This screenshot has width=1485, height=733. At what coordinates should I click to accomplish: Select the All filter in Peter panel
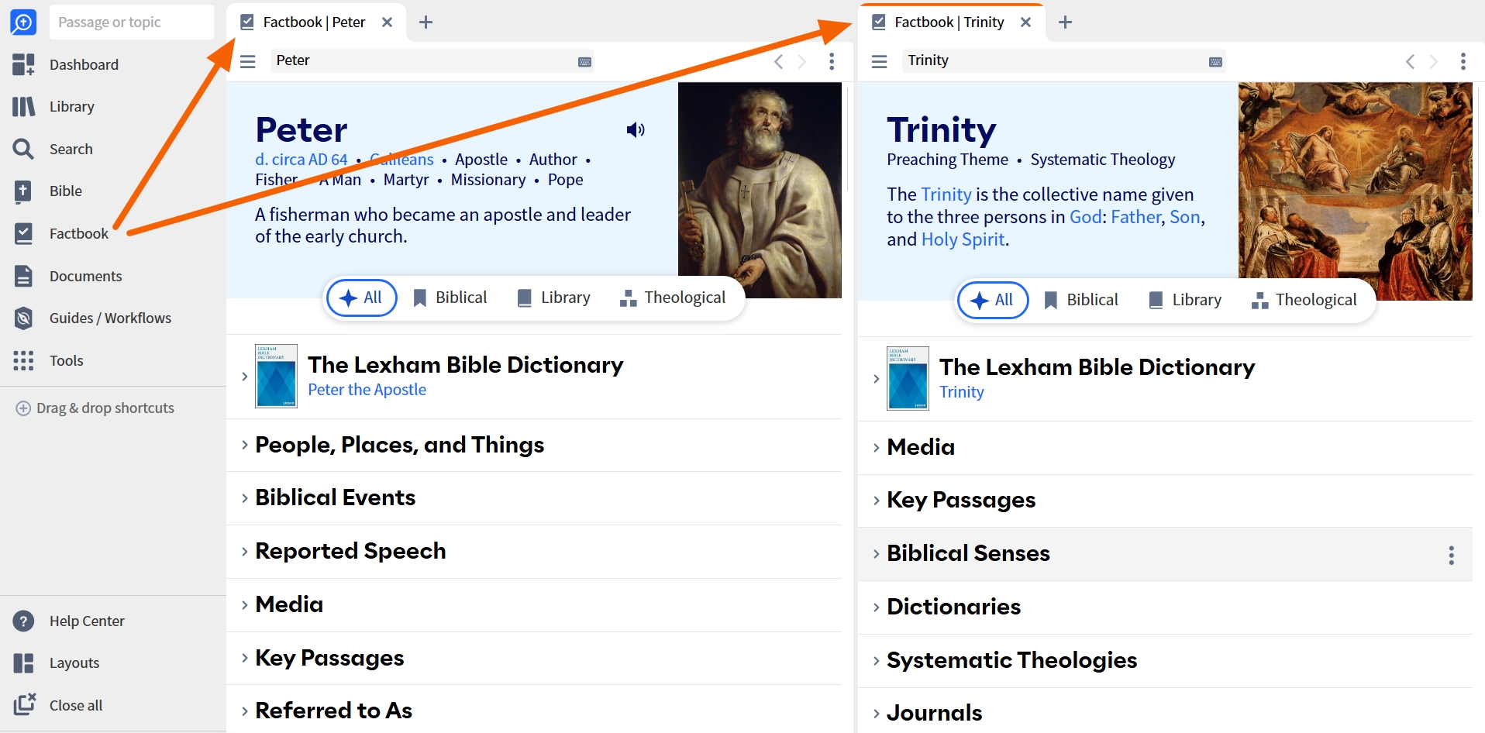362,298
